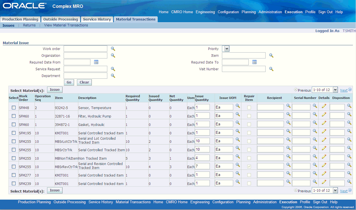The image size is (356, 210).
Task: Search Recipient for Filter, Hydraulic Pump row
Action: [288, 114]
